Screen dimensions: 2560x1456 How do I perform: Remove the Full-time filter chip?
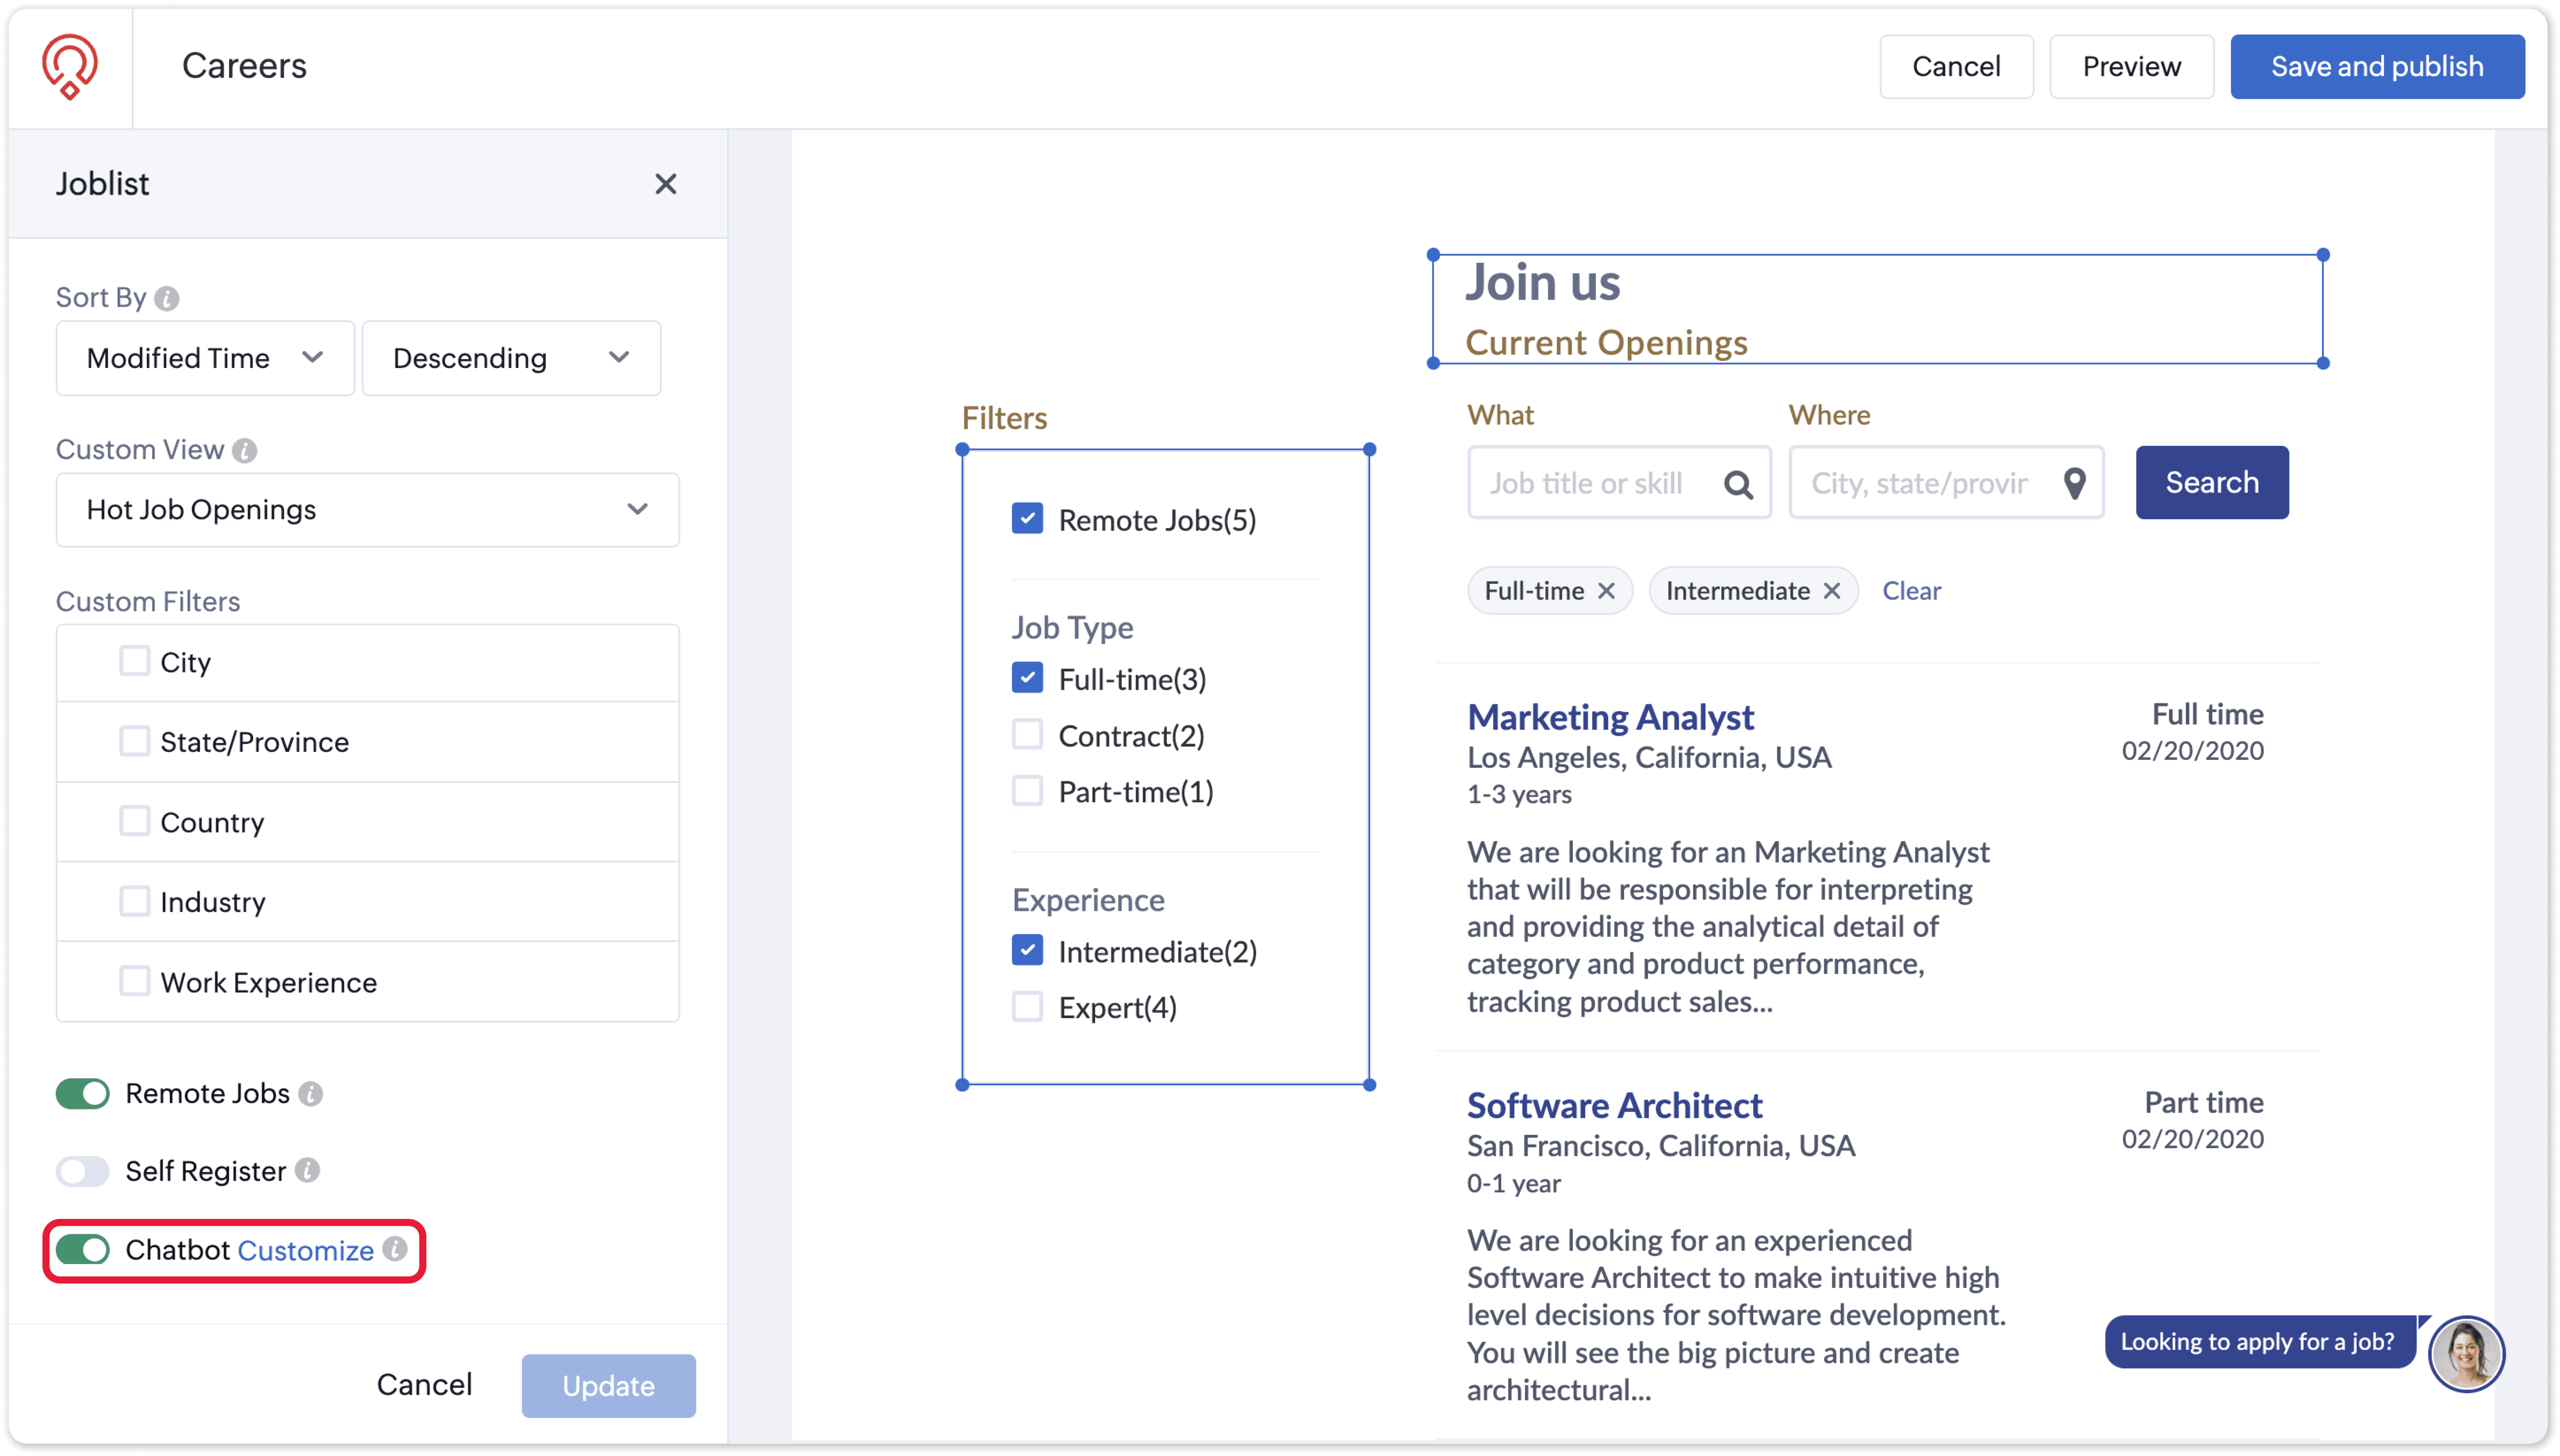tap(1606, 591)
